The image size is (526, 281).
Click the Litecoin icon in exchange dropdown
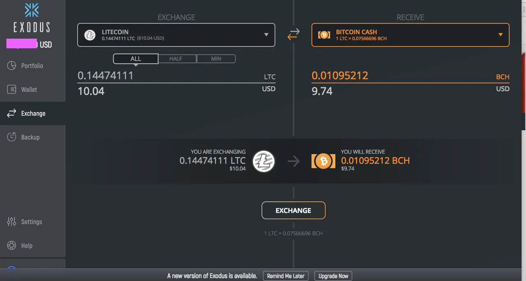coord(90,35)
